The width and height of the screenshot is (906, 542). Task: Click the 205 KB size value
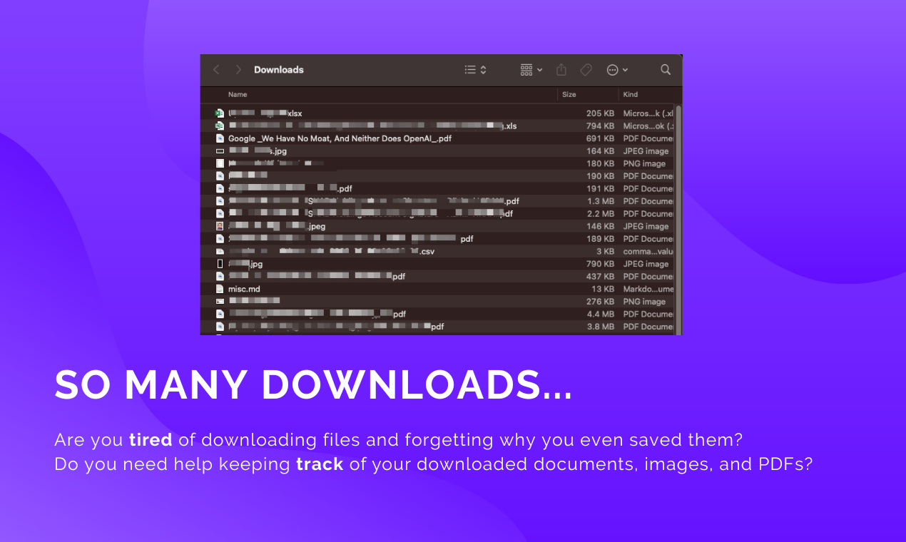point(600,113)
